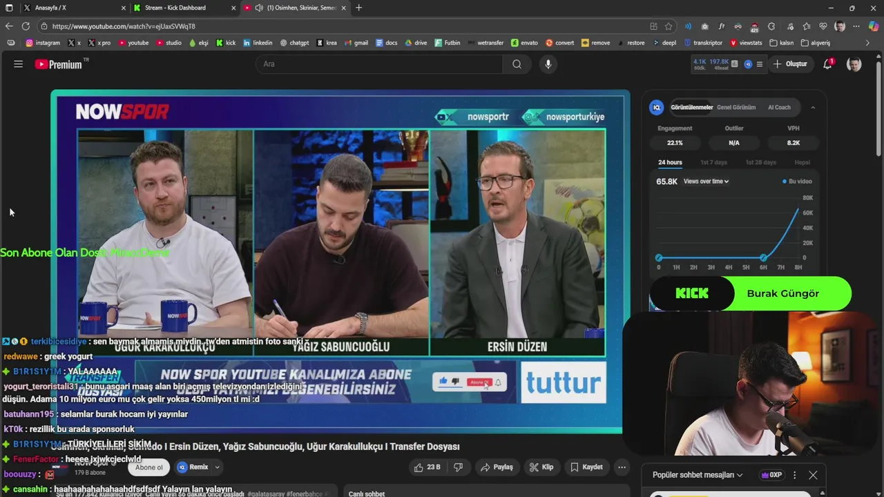Image resolution: width=884 pixels, height=497 pixels.
Task: Open the linkedin bookmark
Action: coord(258,43)
